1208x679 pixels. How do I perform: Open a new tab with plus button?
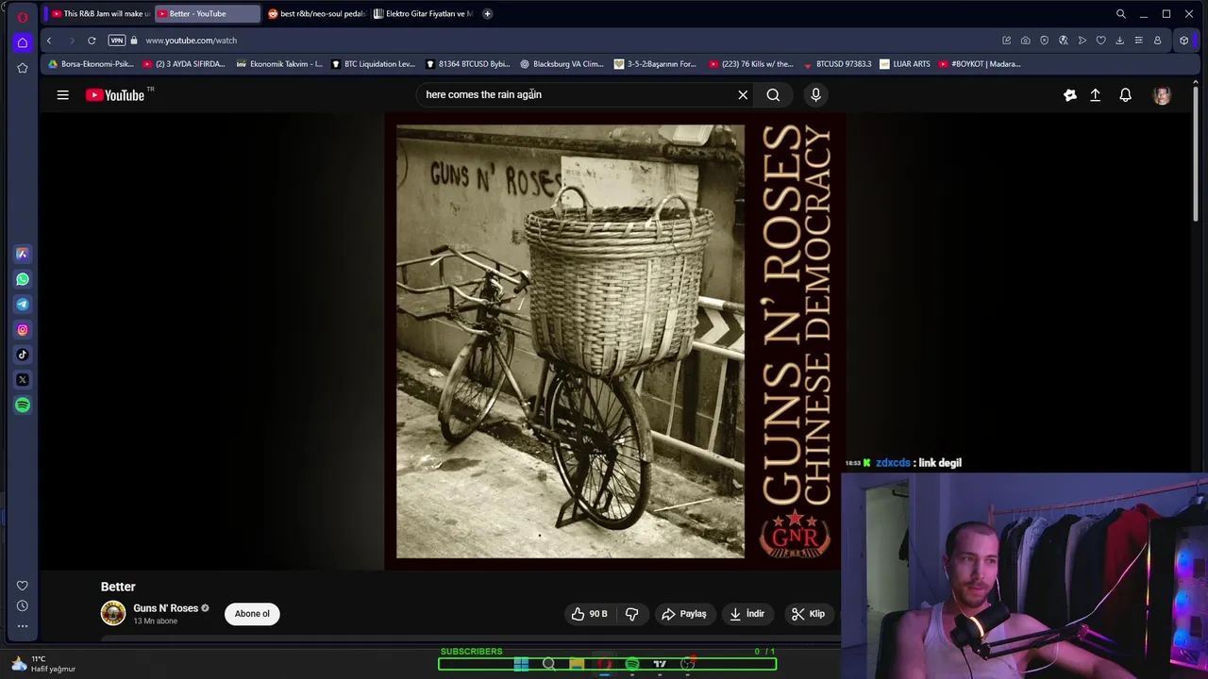[487, 14]
